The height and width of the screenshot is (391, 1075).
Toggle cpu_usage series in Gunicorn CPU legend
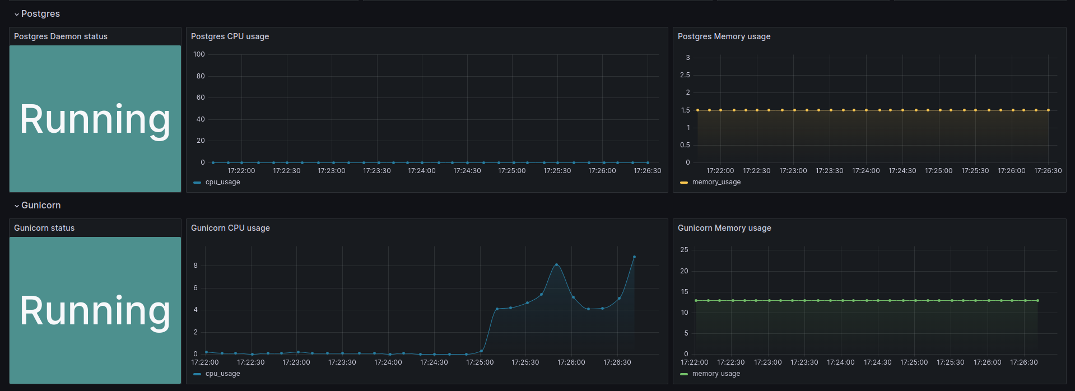click(222, 374)
